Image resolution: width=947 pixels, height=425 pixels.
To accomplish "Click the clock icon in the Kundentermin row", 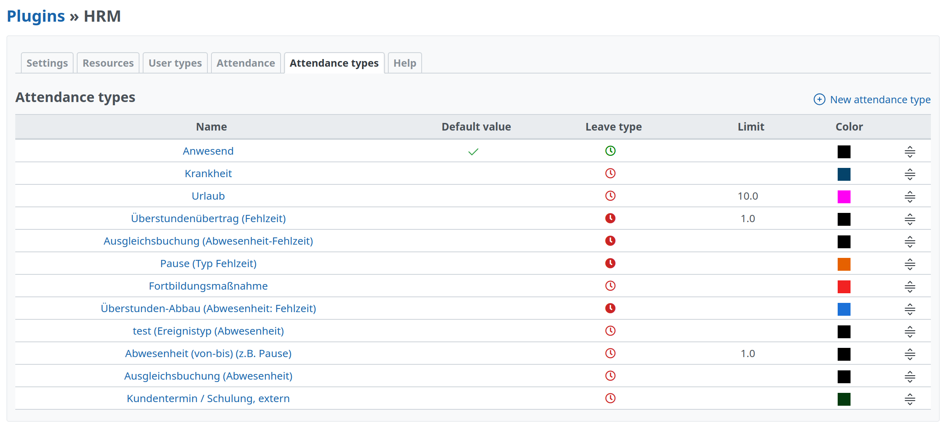I will (610, 398).
